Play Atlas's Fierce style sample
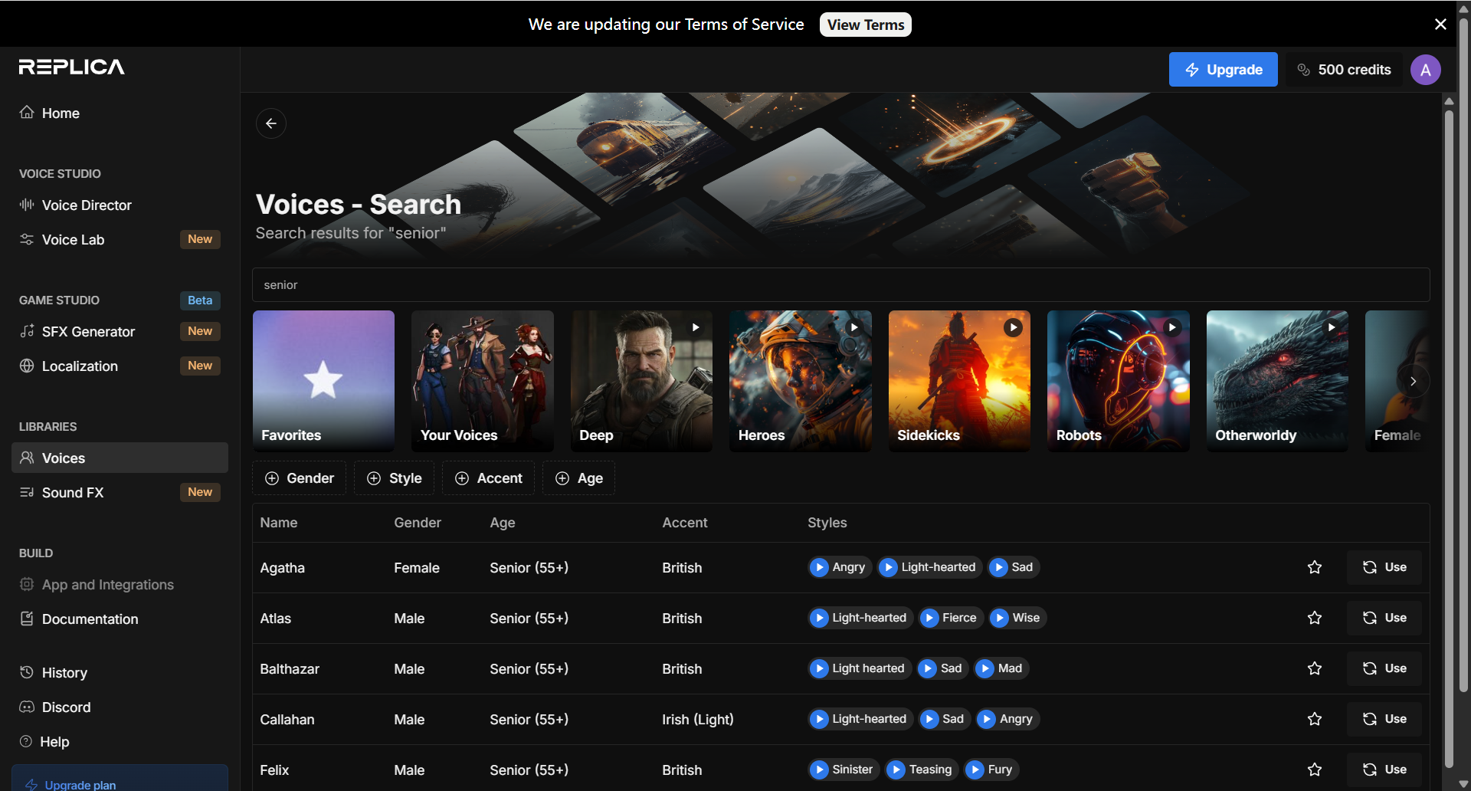Viewport: 1471px width, 791px height. (929, 618)
